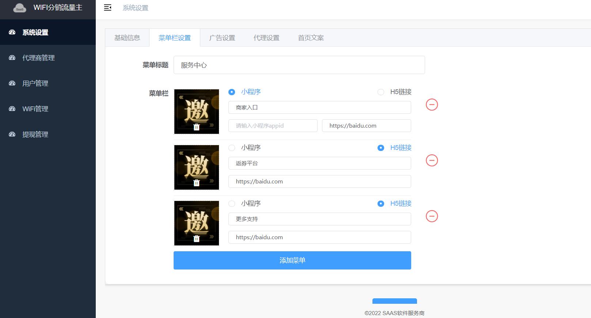This screenshot has width=591, height=318.
Task: Open 用户管理 in the sidebar
Action: [35, 84]
